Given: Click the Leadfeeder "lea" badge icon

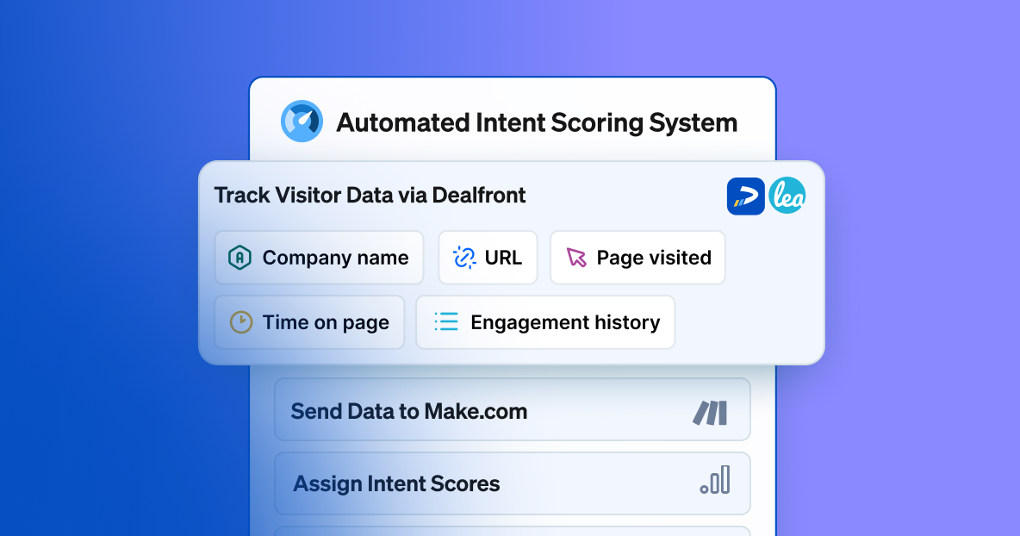Looking at the screenshot, I should coord(787,196).
